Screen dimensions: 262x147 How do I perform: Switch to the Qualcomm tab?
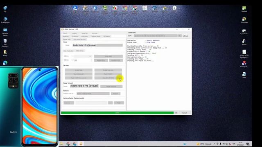point(75,36)
